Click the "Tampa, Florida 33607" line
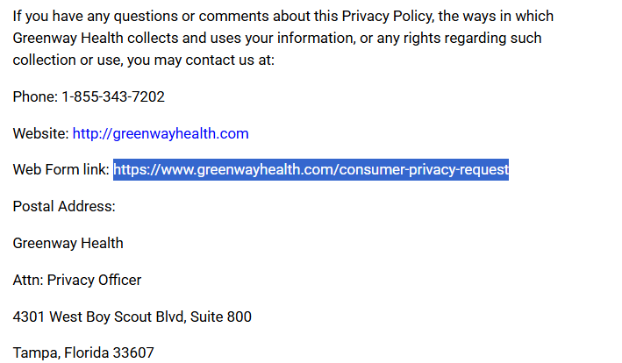The height and width of the screenshot is (363, 622). (83, 352)
